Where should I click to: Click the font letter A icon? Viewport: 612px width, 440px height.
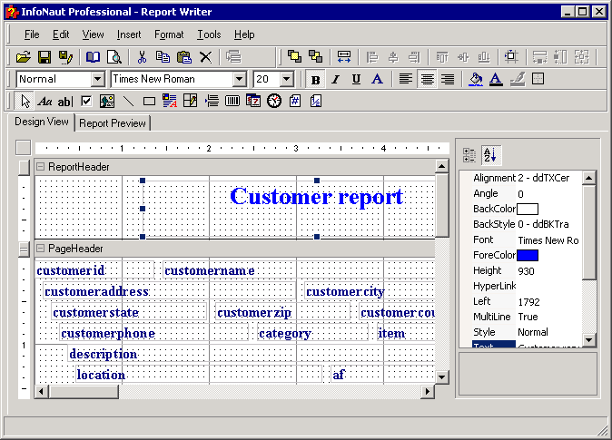pyautogui.click(x=377, y=79)
